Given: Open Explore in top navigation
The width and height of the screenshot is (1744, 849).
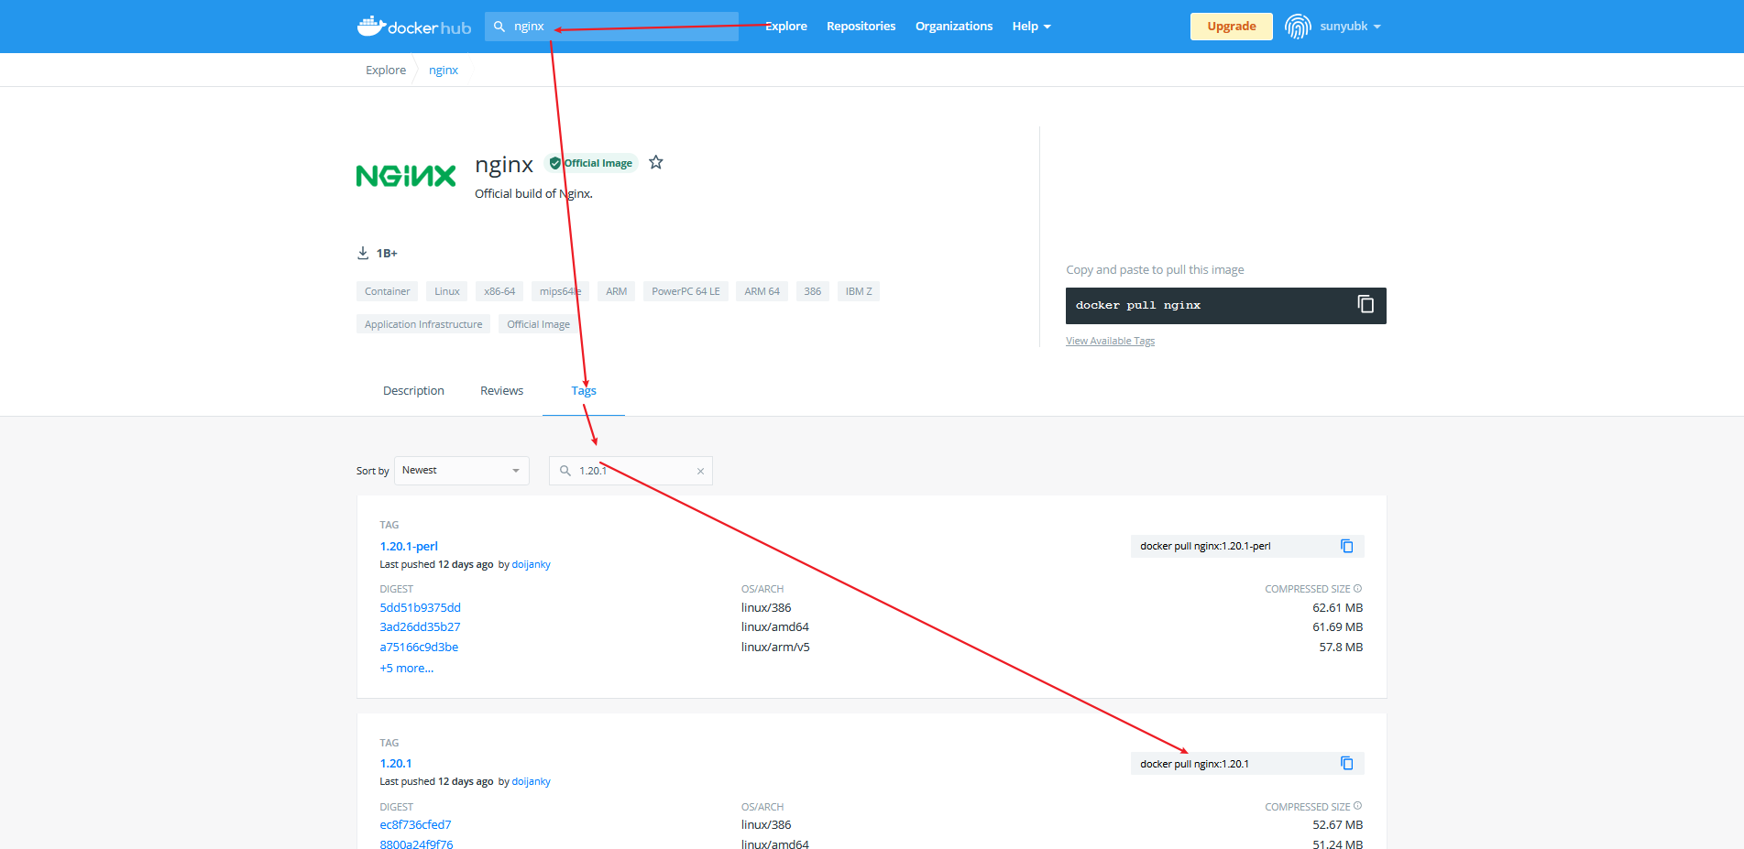Looking at the screenshot, I should coord(786,27).
